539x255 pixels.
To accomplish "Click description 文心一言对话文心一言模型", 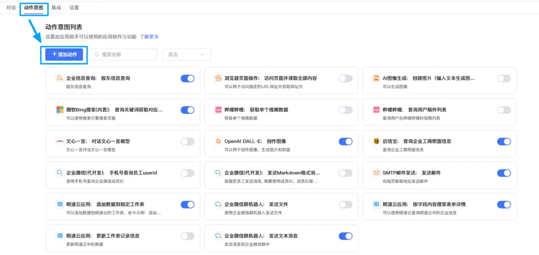I will (91, 150).
